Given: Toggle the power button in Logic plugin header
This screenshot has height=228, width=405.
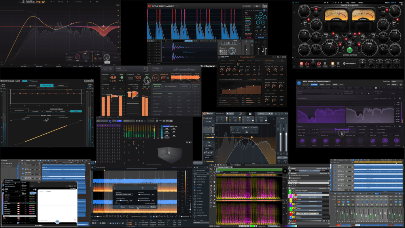Looking at the screenshot, I should pyautogui.click(x=299, y=83).
